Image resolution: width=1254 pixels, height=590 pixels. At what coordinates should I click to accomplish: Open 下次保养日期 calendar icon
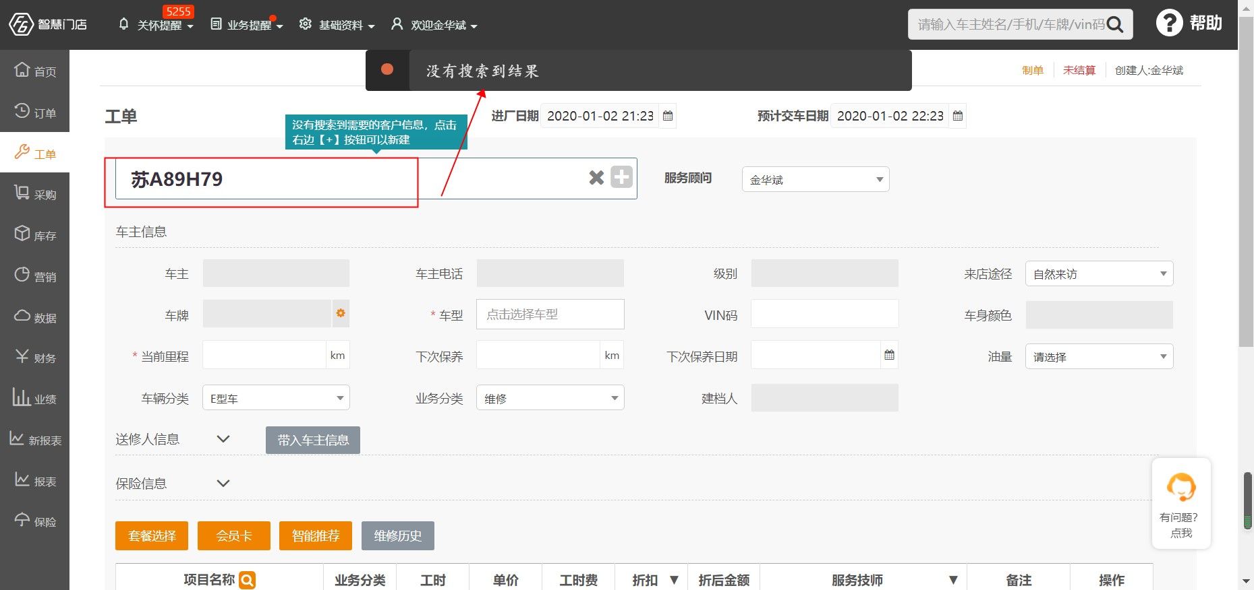889,355
